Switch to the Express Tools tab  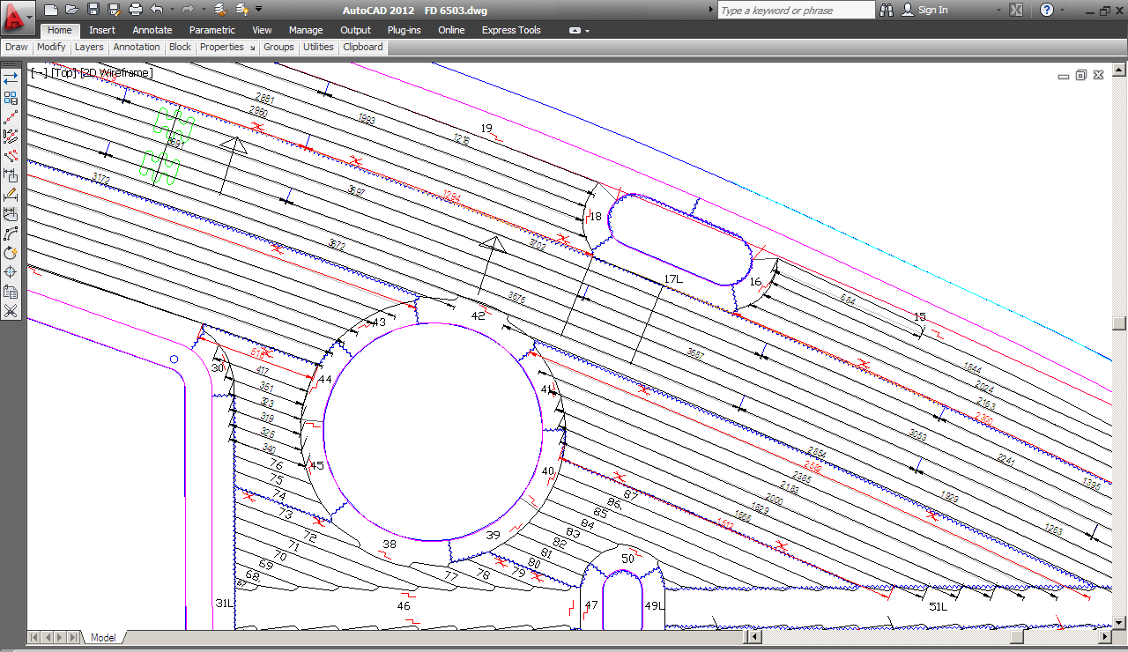510,29
